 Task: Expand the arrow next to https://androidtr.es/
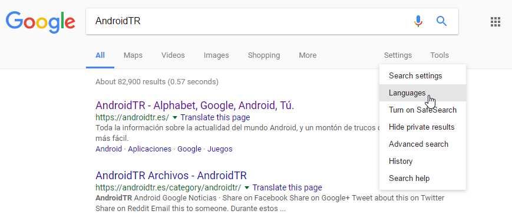(175, 117)
